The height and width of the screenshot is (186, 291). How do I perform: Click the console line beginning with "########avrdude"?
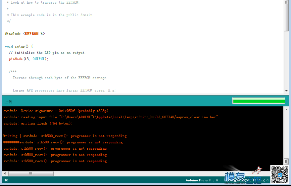tap(63, 142)
